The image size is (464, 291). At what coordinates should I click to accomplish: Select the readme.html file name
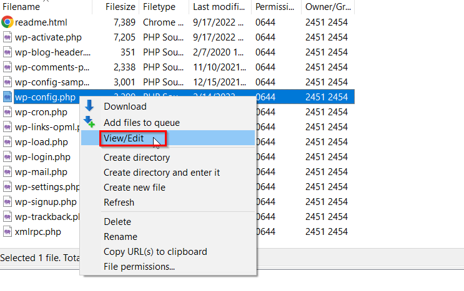pos(41,22)
